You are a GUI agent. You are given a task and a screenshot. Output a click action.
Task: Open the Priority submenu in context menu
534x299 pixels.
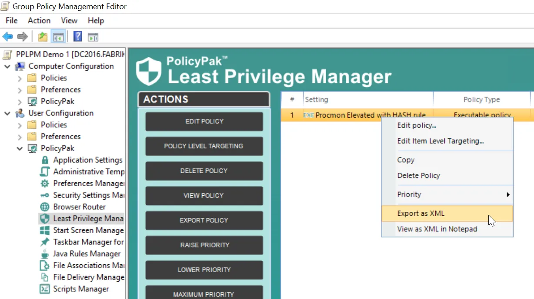(x=447, y=194)
